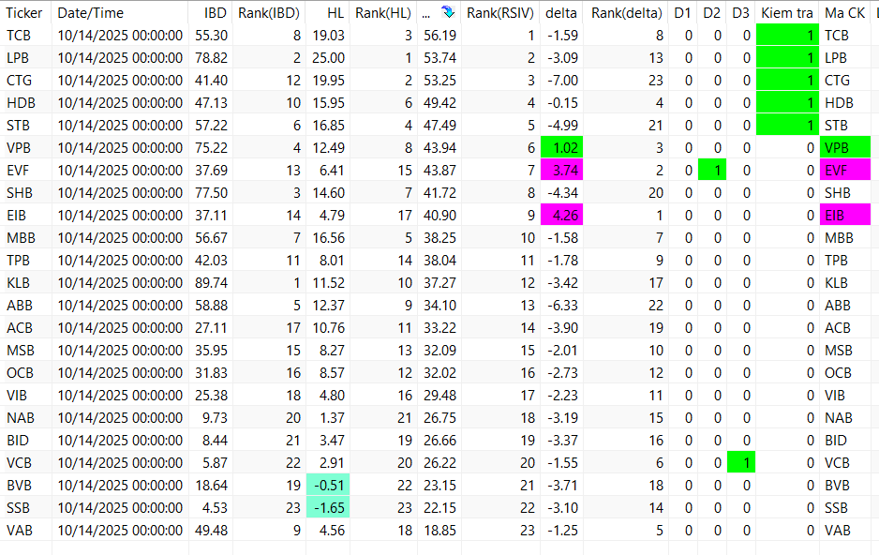Click the green D3 cell in VCB row
879x555 pixels.
[741, 462]
